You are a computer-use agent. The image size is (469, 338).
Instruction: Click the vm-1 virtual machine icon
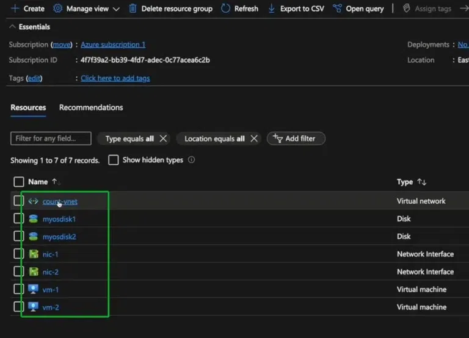pyautogui.click(x=33, y=289)
